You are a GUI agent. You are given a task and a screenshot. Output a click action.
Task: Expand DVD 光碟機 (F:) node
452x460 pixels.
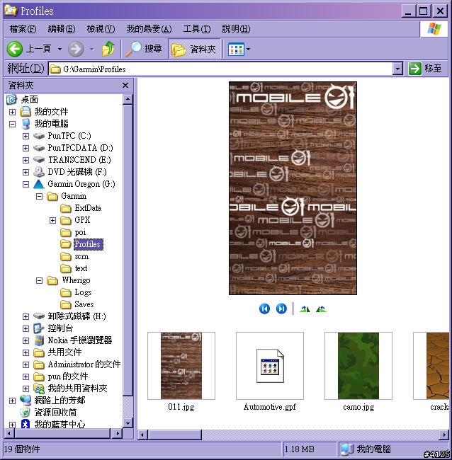tap(26, 172)
